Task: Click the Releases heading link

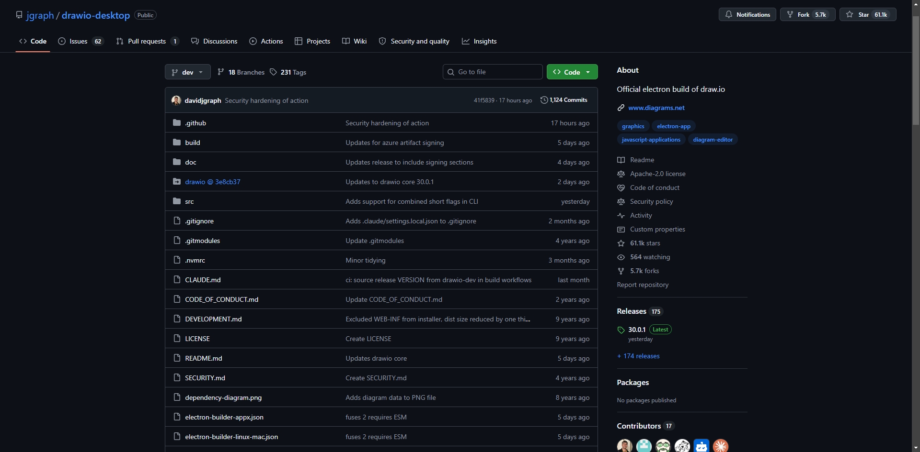Action: click(x=632, y=311)
